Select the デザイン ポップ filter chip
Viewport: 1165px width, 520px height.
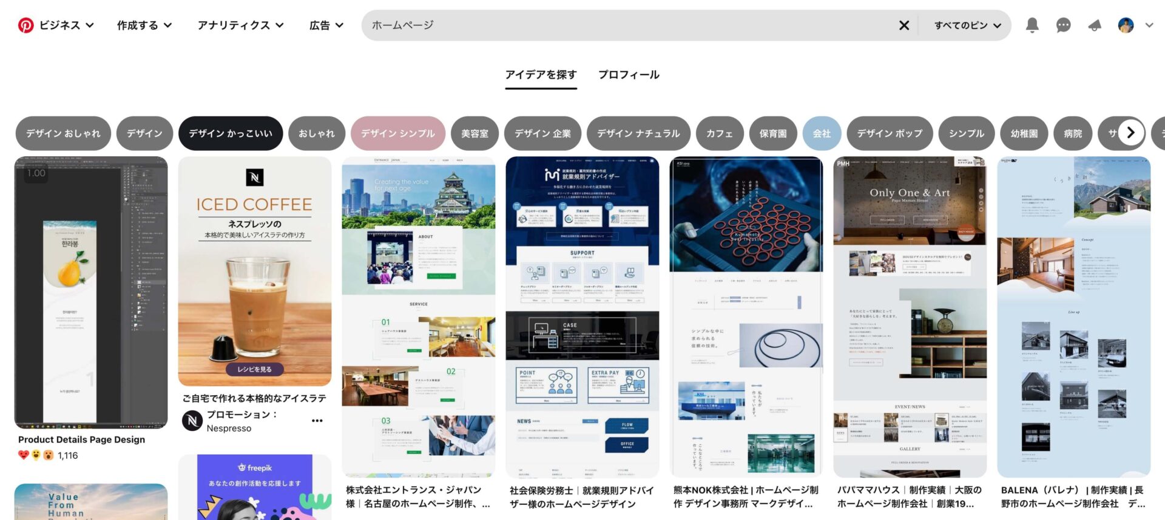890,133
